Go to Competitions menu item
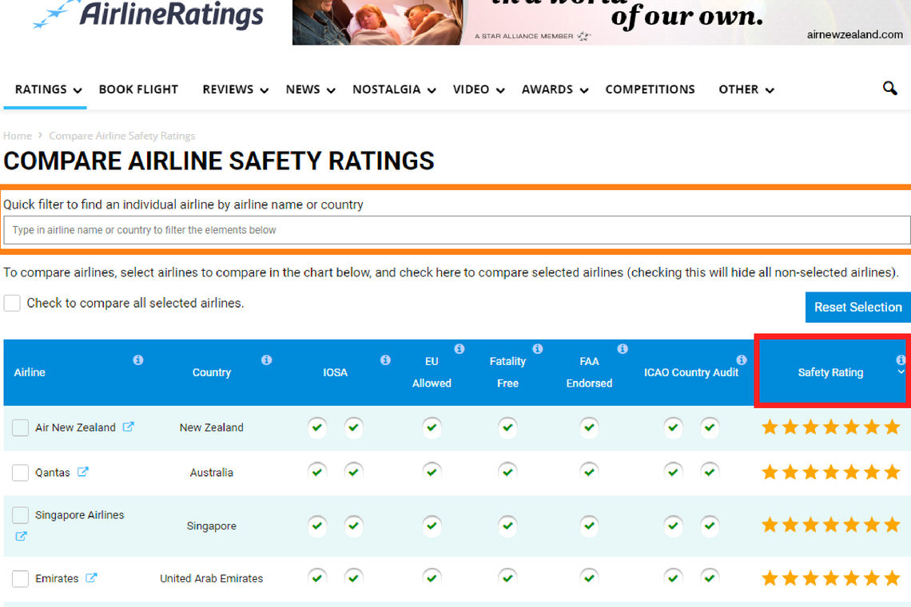This screenshot has width=911, height=607. (650, 89)
